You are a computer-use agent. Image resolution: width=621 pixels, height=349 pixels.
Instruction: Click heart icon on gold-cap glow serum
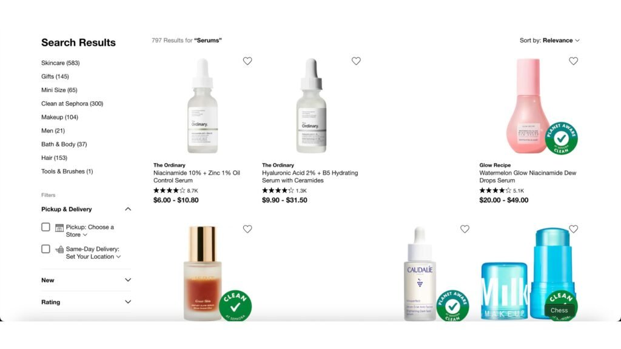point(247,228)
